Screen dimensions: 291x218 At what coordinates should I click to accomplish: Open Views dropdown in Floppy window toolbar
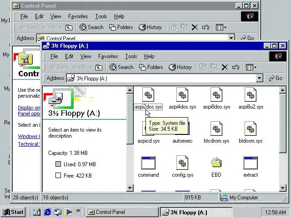251,67
